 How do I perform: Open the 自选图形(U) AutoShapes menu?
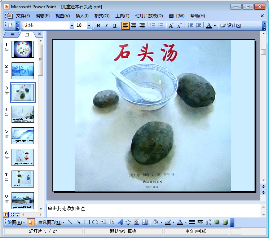point(51,222)
